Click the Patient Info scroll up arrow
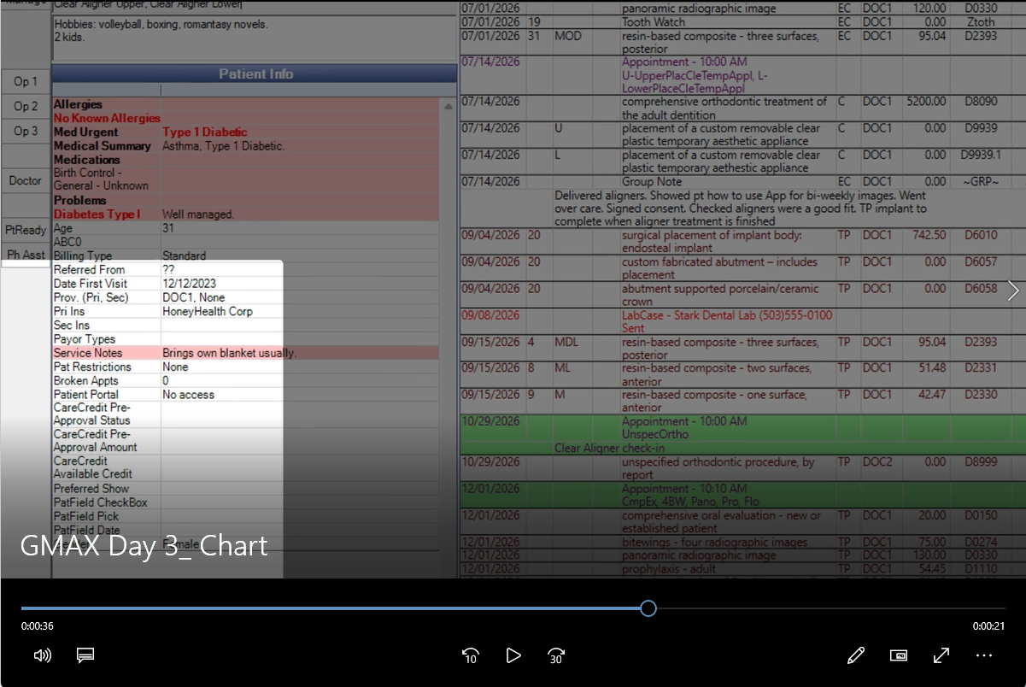 (x=449, y=107)
